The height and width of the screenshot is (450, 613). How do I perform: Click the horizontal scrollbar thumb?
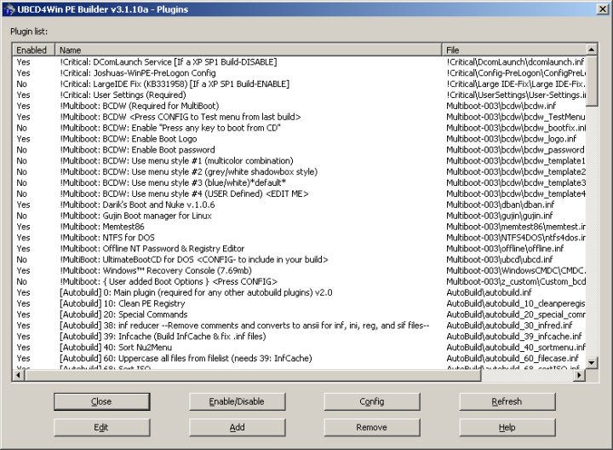[253, 375]
